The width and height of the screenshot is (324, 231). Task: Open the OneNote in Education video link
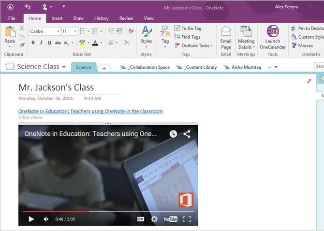point(90,111)
